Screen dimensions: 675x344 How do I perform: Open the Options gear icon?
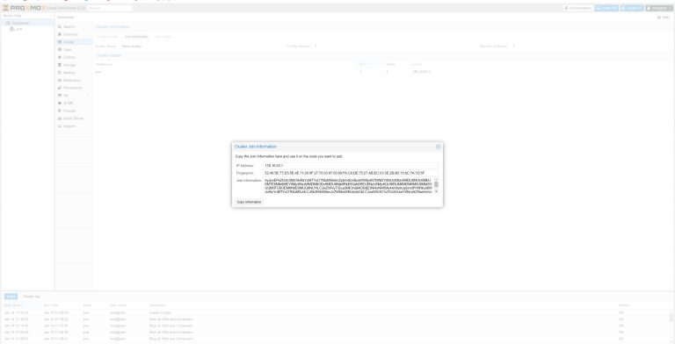click(x=60, y=57)
